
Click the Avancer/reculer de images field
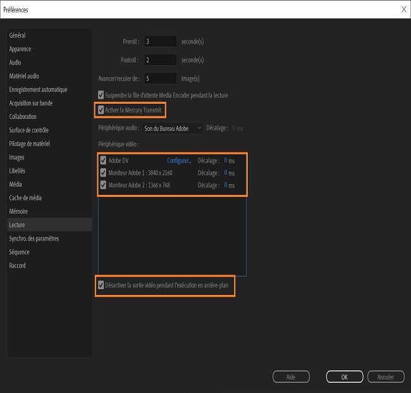pyautogui.click(x=160, y=78)
